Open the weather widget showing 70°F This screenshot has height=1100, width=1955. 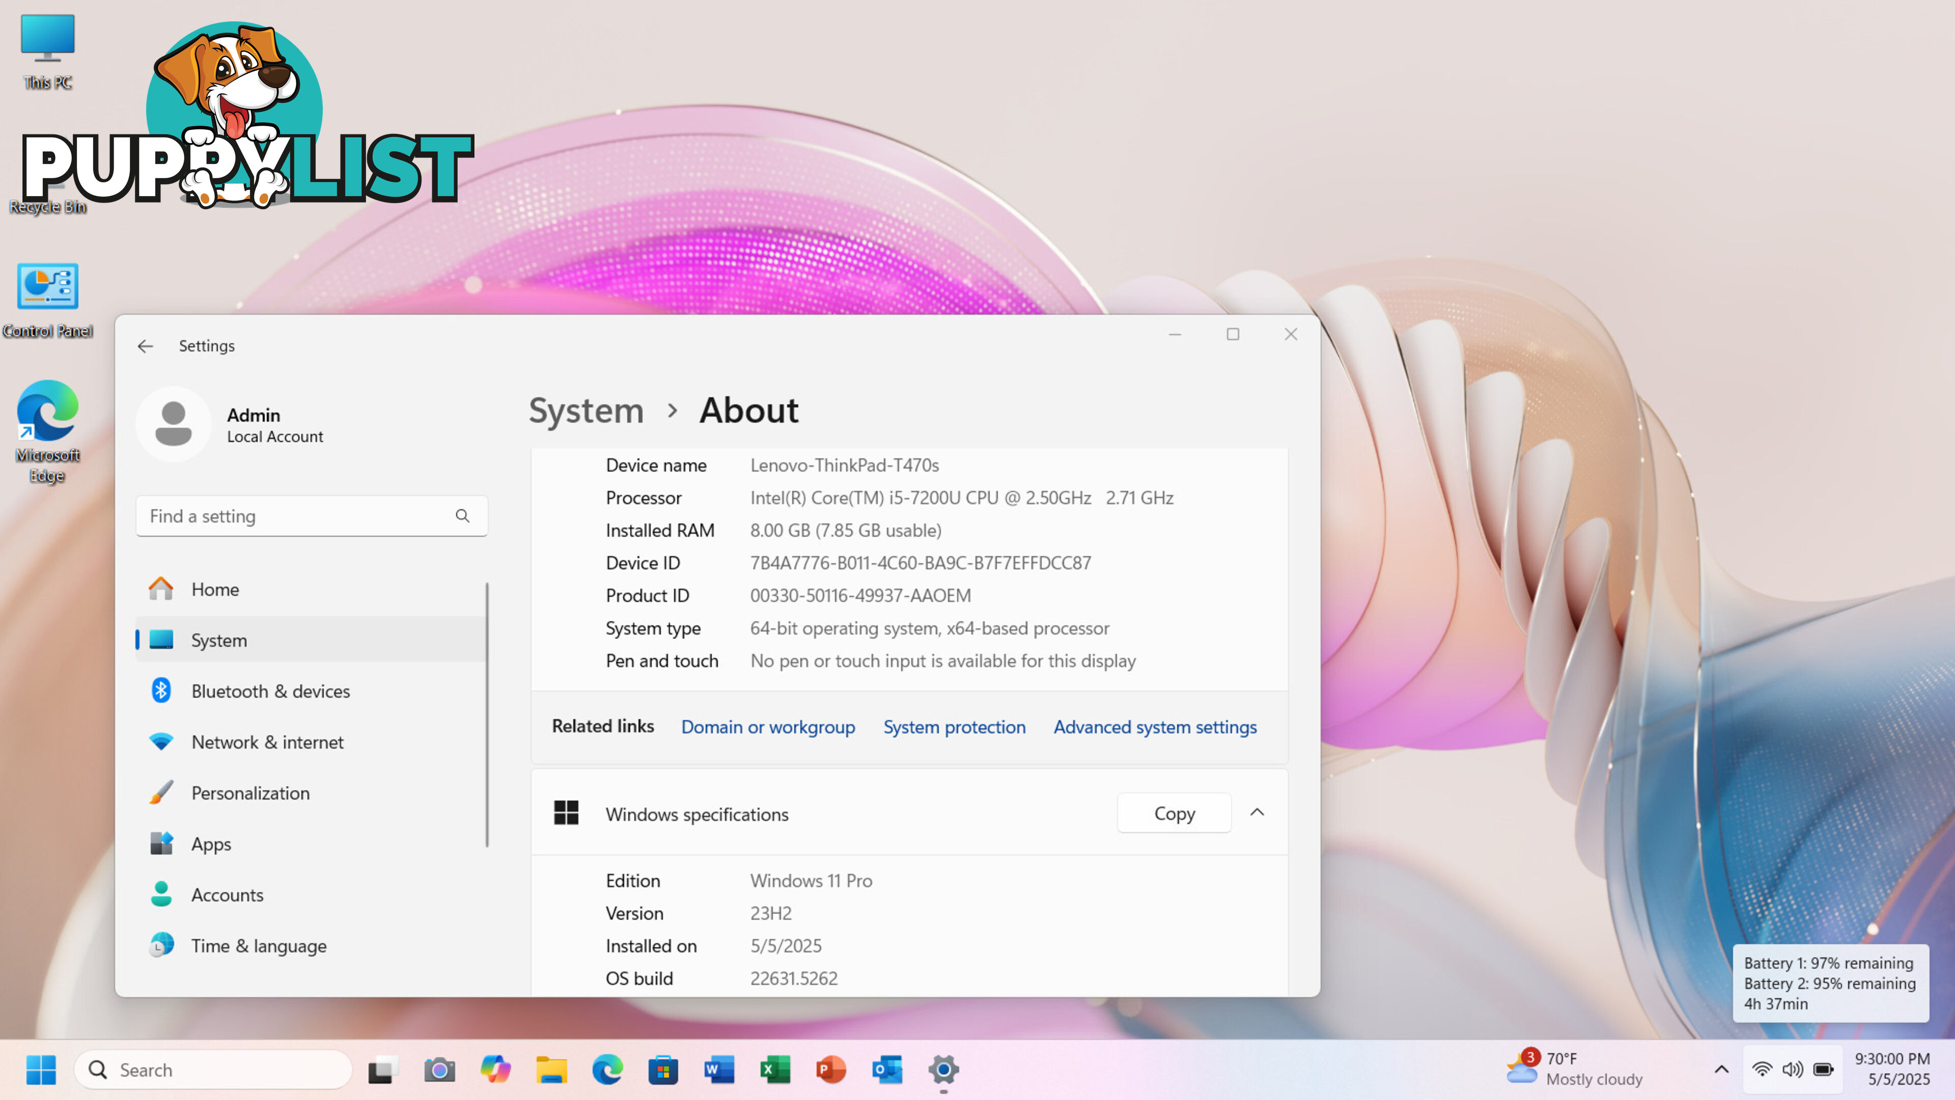[x=1575, y=1069]
